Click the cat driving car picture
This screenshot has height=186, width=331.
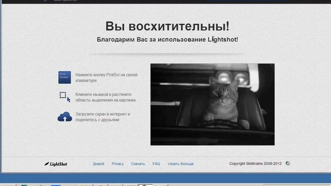pyautogui.click(x=213, y=104)
